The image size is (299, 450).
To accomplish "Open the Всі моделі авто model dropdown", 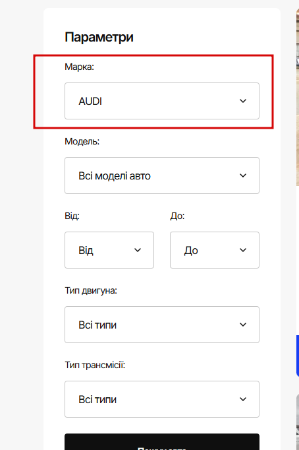I will click(x=162, y=176).
